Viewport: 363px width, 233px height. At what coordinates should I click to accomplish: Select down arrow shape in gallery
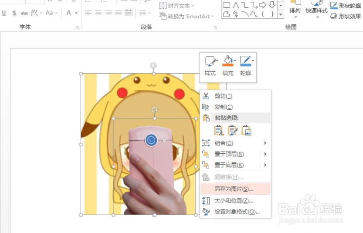(x=272, y=5)
